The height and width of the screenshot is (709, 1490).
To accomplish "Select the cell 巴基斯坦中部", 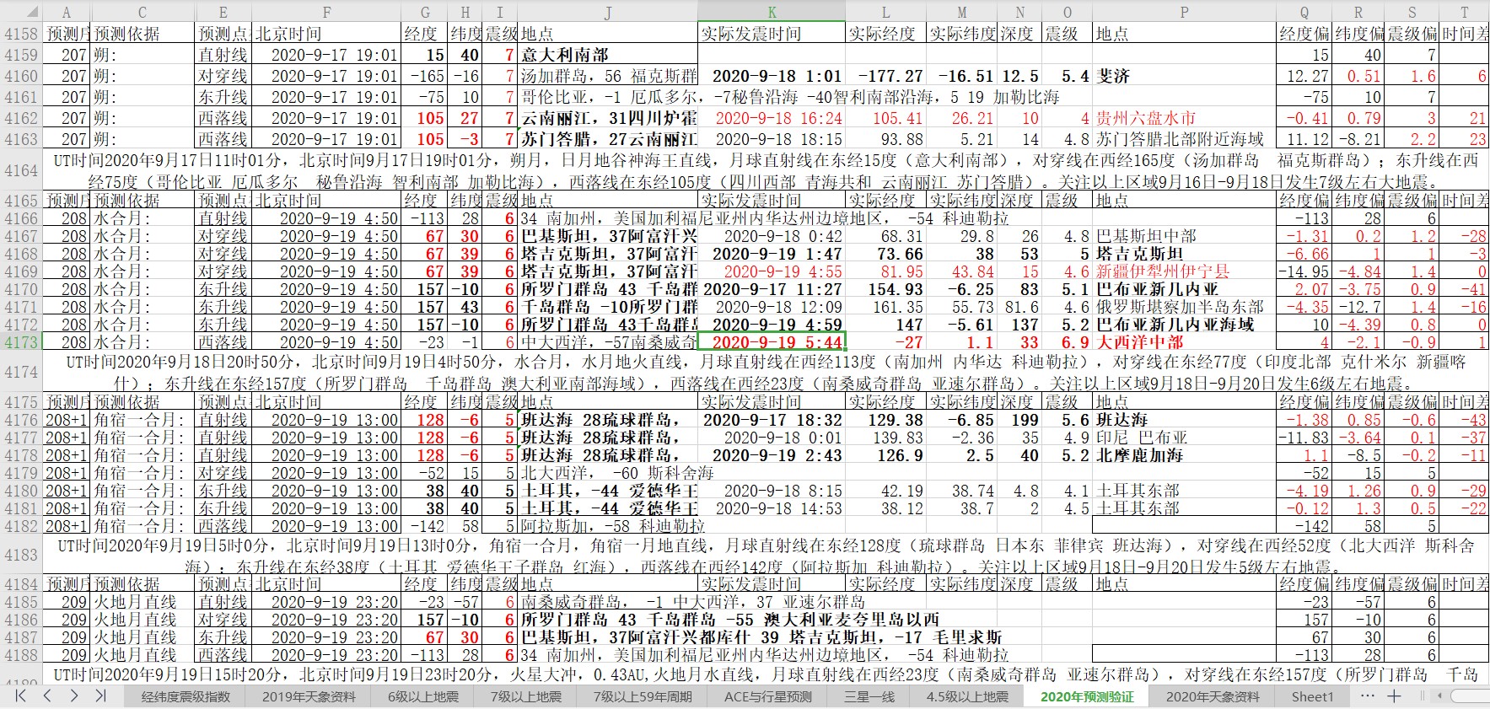I will click(x=1184, y=236).
